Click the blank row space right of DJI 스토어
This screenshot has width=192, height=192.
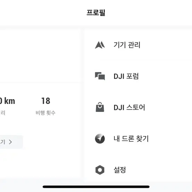(x=168, y=107)
